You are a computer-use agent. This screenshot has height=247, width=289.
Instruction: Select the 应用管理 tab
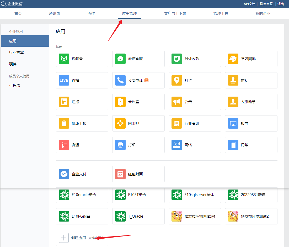click(129, 13)
